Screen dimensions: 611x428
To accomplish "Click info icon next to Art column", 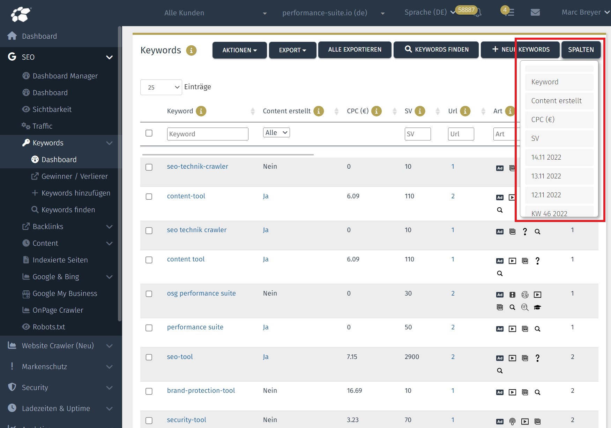I will click(510, 111).
